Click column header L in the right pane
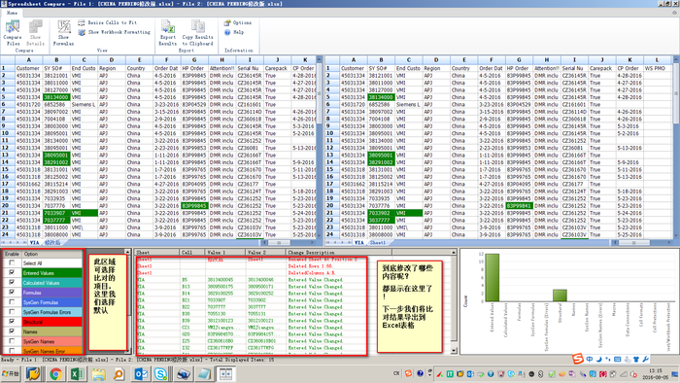Screen dimensions: 680x383 657,60
